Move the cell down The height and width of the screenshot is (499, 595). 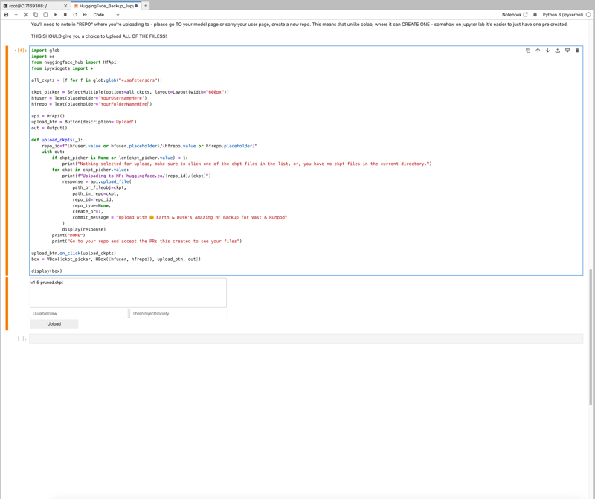pos(547,51)
